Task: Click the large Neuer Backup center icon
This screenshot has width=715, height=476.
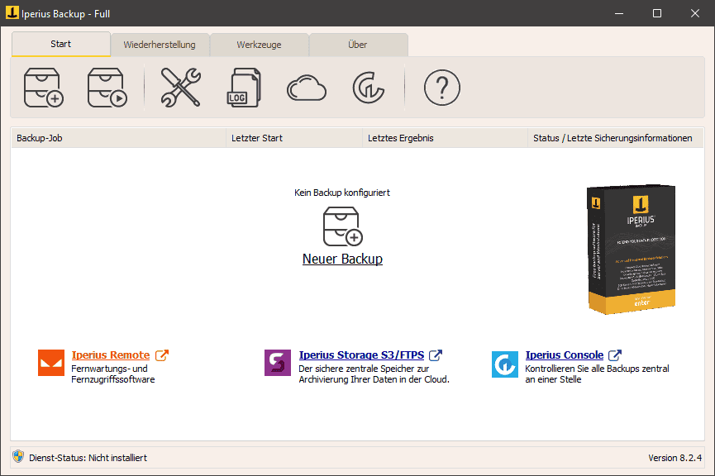Action: [342, 226]
